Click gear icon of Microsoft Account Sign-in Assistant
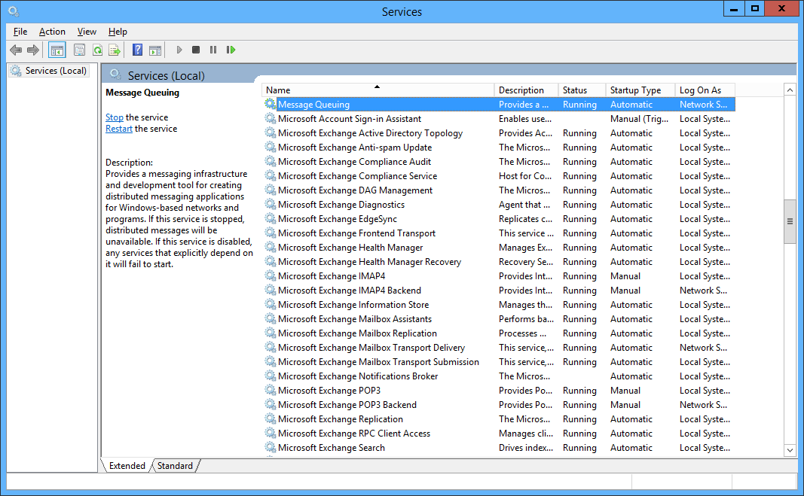804x496 pixels. 271,118
